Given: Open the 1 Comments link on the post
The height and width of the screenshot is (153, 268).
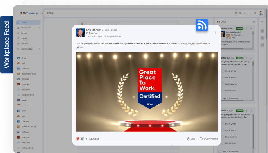Looking at the screenshot, I should [x=209, y=139].
